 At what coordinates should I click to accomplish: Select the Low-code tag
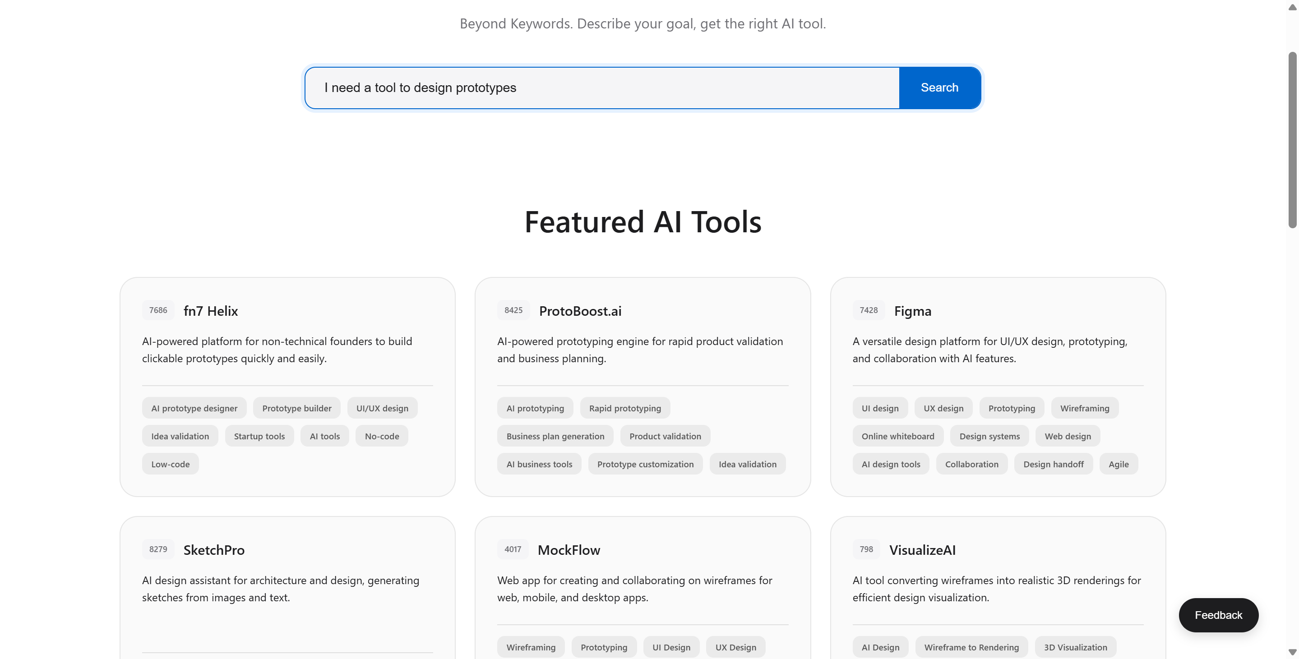coord(171,464)
